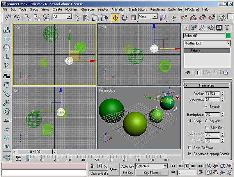The height and width of the screenshot is (177, 234).
Task: Collapse the Parameters rollout
Action: [x=207, y=85]
